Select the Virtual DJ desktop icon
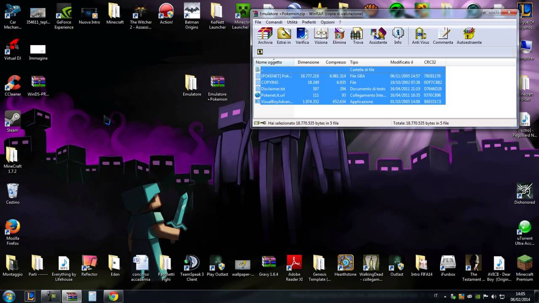Viewport: 539px width, 303px height. (x=13, y=50)
